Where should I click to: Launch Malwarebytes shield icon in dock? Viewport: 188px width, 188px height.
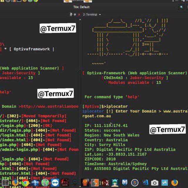pos(125,183)
